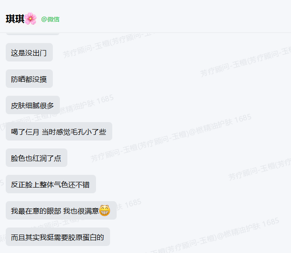Viewport: 291px width, 253px height.
Task: Select the message 防晒都没摸
Action: pos(29,79)
